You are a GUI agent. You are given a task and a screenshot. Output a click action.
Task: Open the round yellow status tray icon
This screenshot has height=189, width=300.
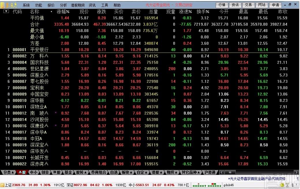point(282,185)
